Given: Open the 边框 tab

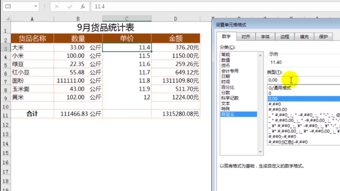Looking at the screenshot, I should (x=285, y=37).
